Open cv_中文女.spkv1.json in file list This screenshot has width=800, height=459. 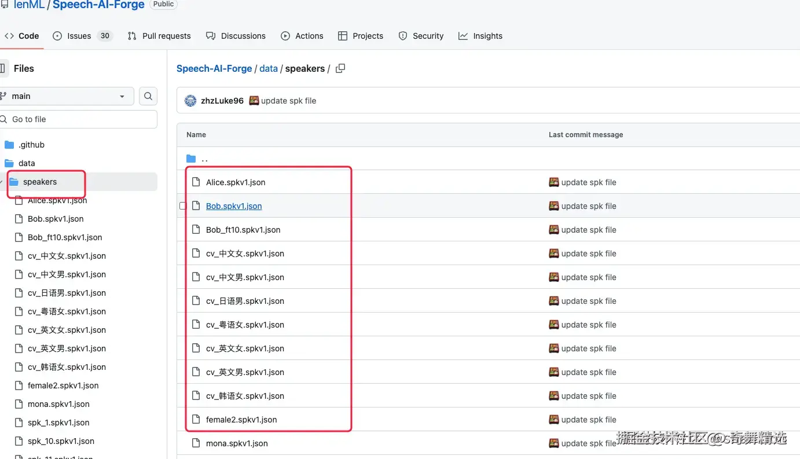pos(245,254)
